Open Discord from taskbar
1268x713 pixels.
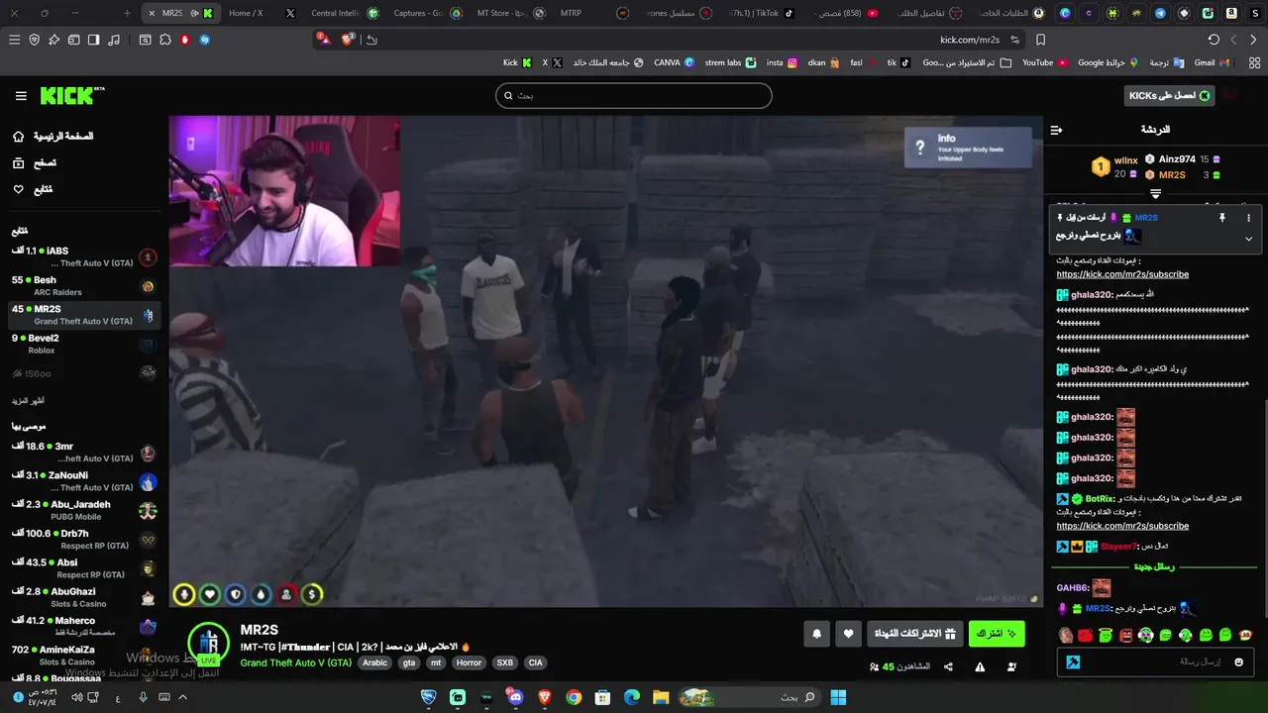coord(515,697)
